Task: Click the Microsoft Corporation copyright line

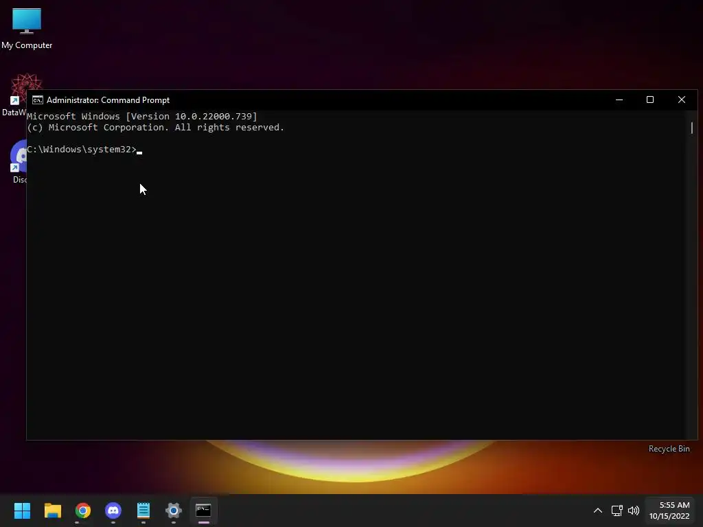Action: tap(156, 127)
